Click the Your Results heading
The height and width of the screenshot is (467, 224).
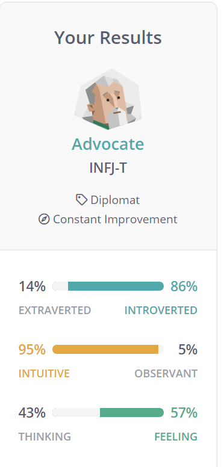108,37
